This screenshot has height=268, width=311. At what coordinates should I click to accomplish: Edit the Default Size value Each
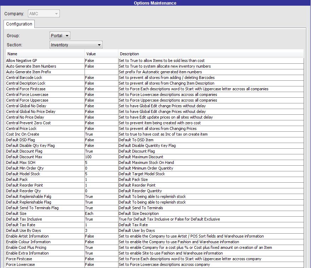101,213
